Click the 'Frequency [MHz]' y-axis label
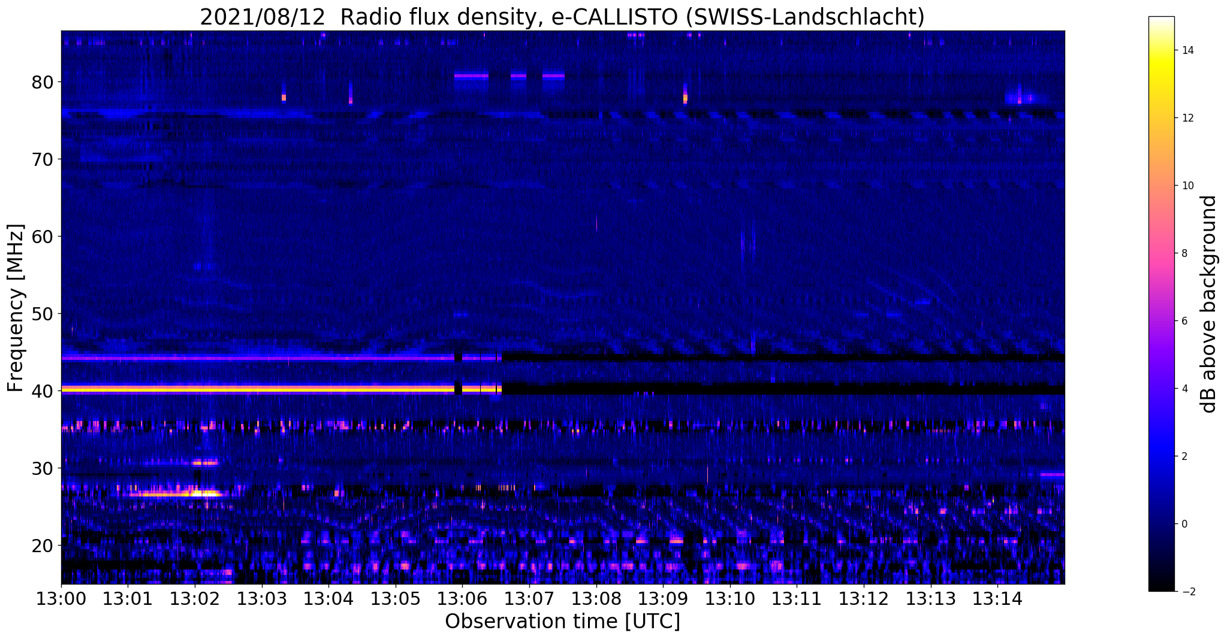The image size is (1227, 639). pyautogui.click(x=16, y=308)
